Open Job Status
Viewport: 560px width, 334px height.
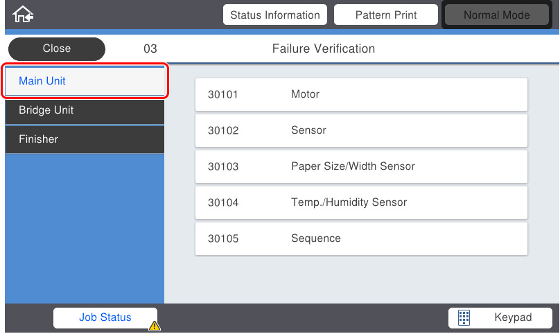[x=105, y=317]
